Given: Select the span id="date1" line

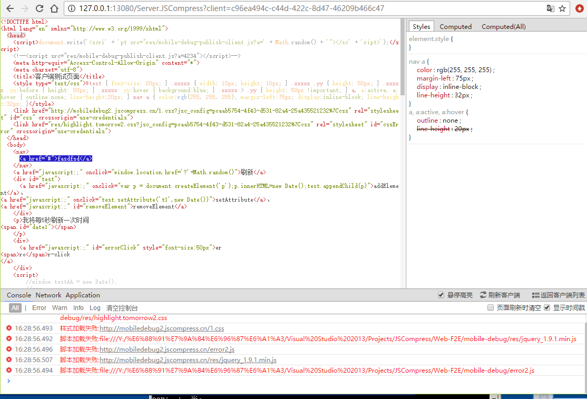Looking at the screenshot, I should pyautogui.click(x=38, y=227).
